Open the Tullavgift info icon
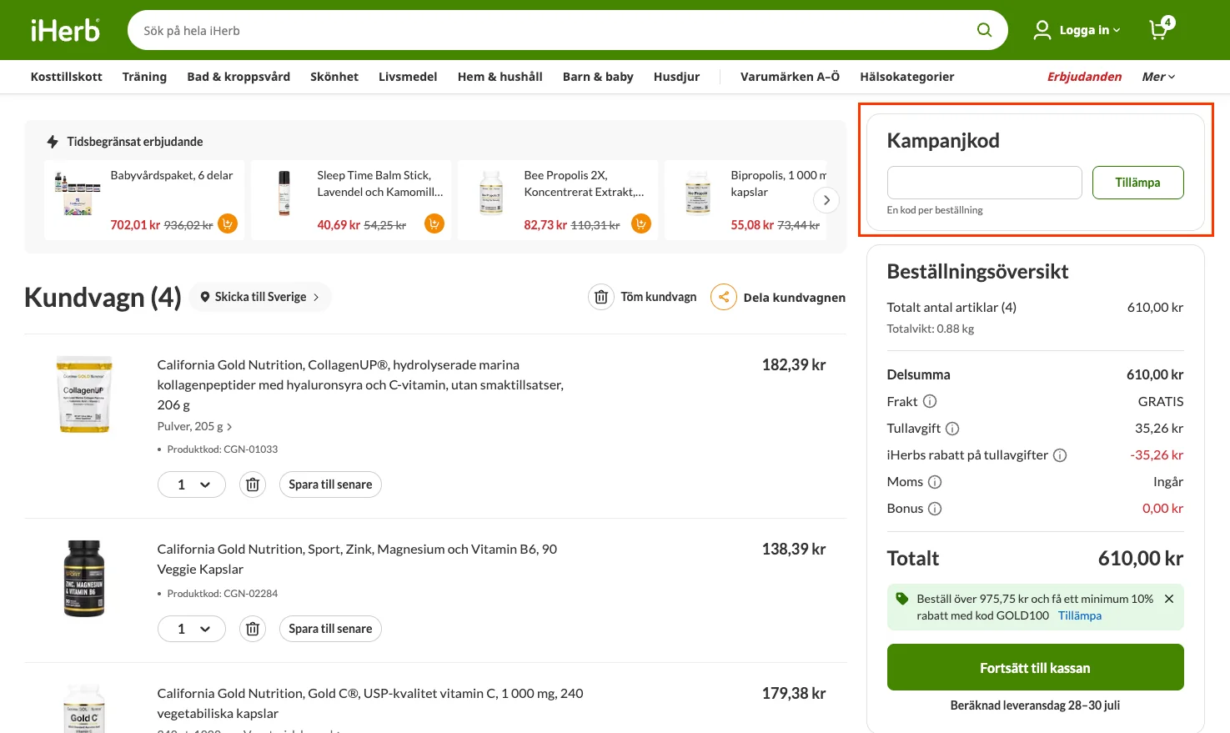The width and height of the screenshot is (1230, 733). click(952, 429)
